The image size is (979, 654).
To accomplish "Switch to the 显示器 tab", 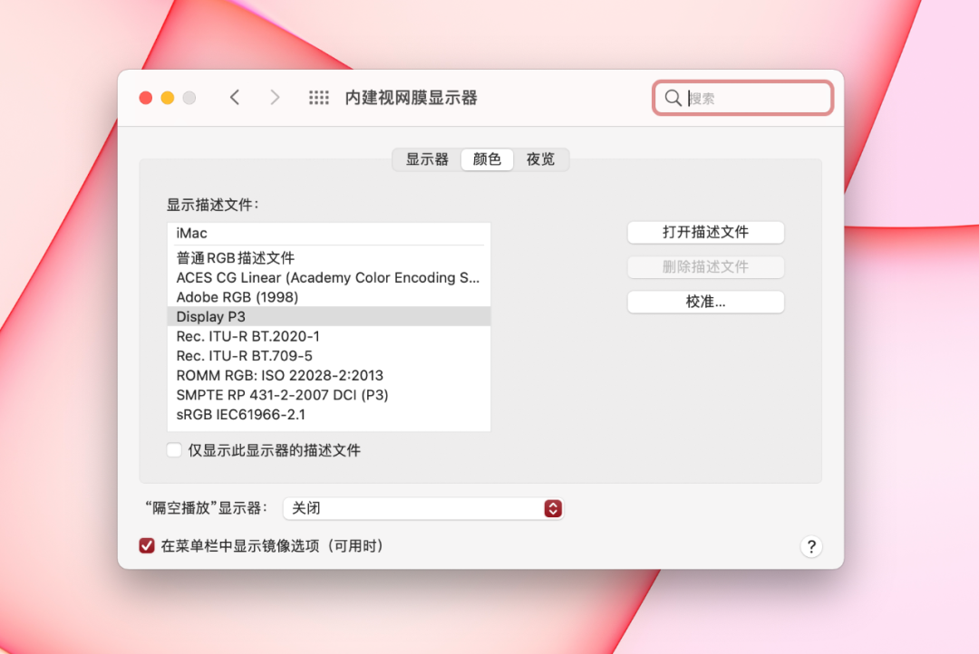I will (x=427, y=159).
